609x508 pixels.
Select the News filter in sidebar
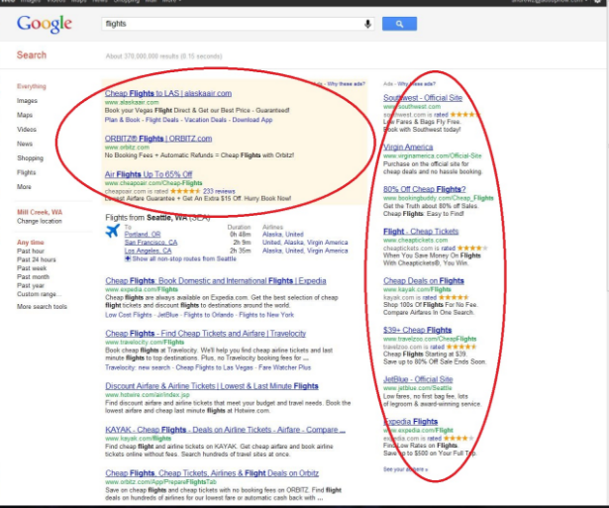[x=25, y=144]
